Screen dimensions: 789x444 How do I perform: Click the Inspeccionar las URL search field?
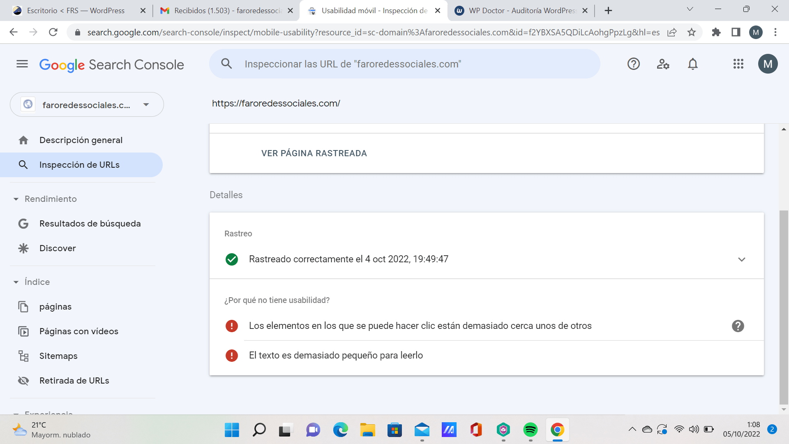pos(404,64)
